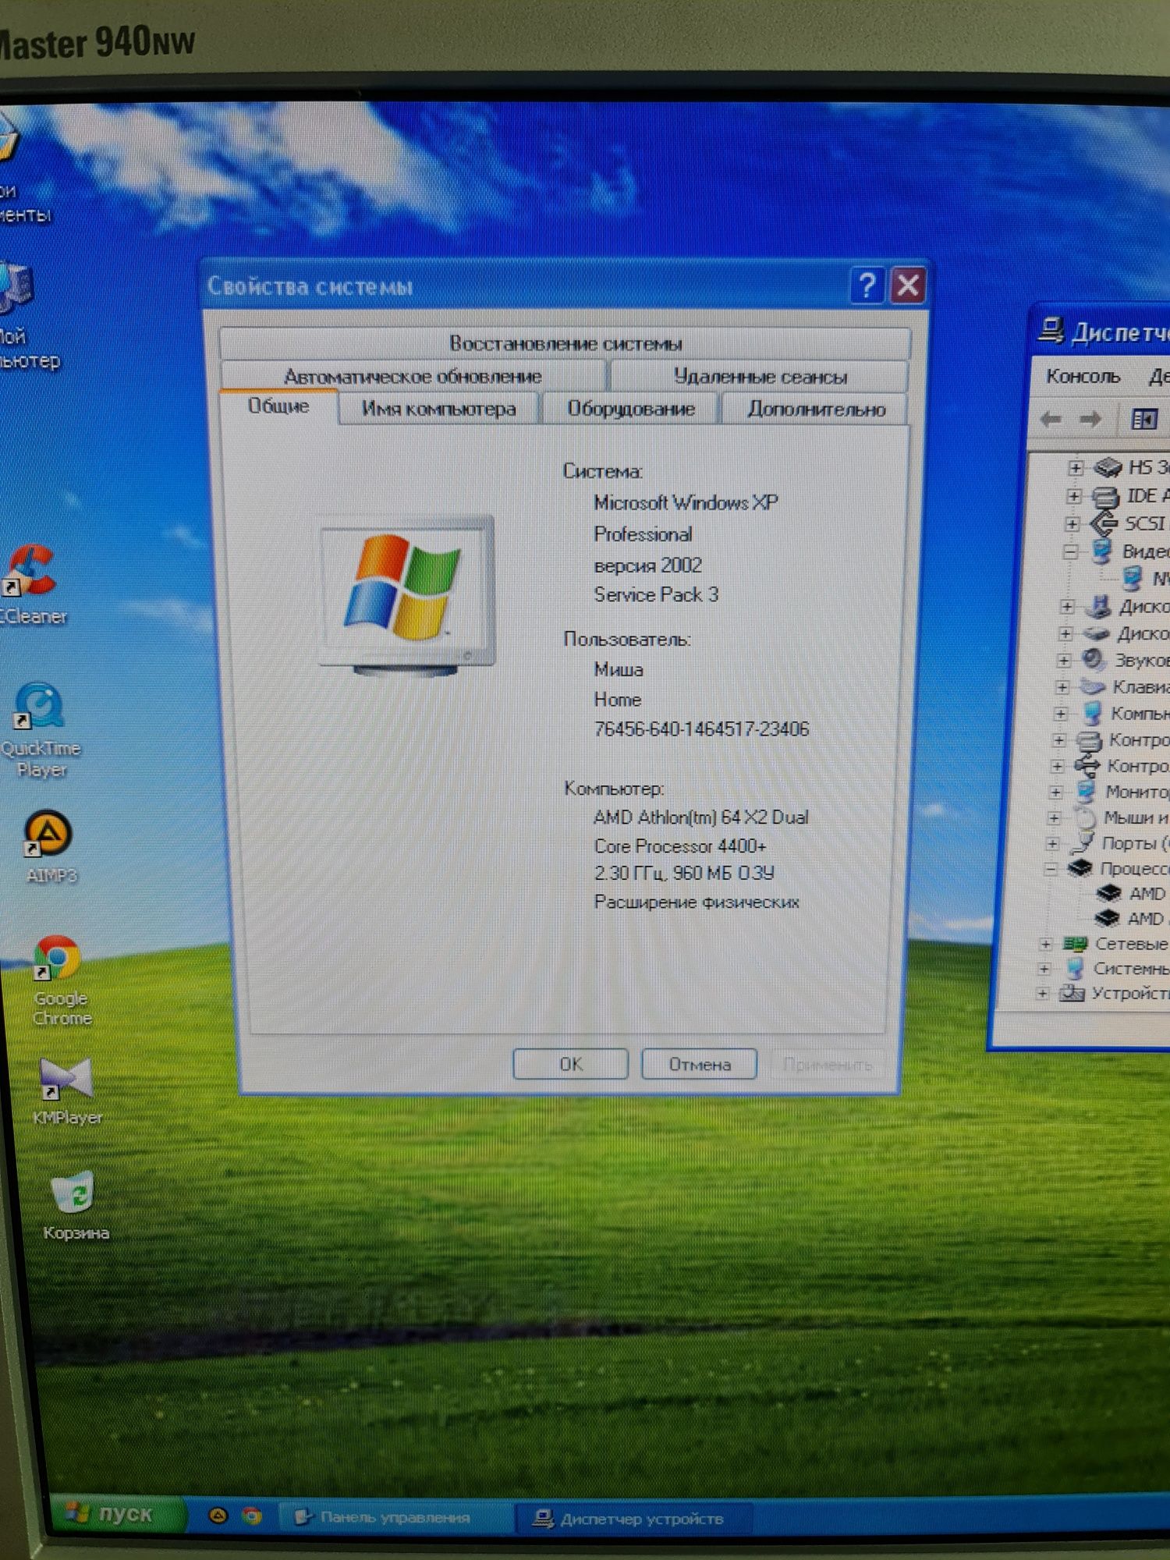Switch to Имя компьютера tab

click(439, 409)
